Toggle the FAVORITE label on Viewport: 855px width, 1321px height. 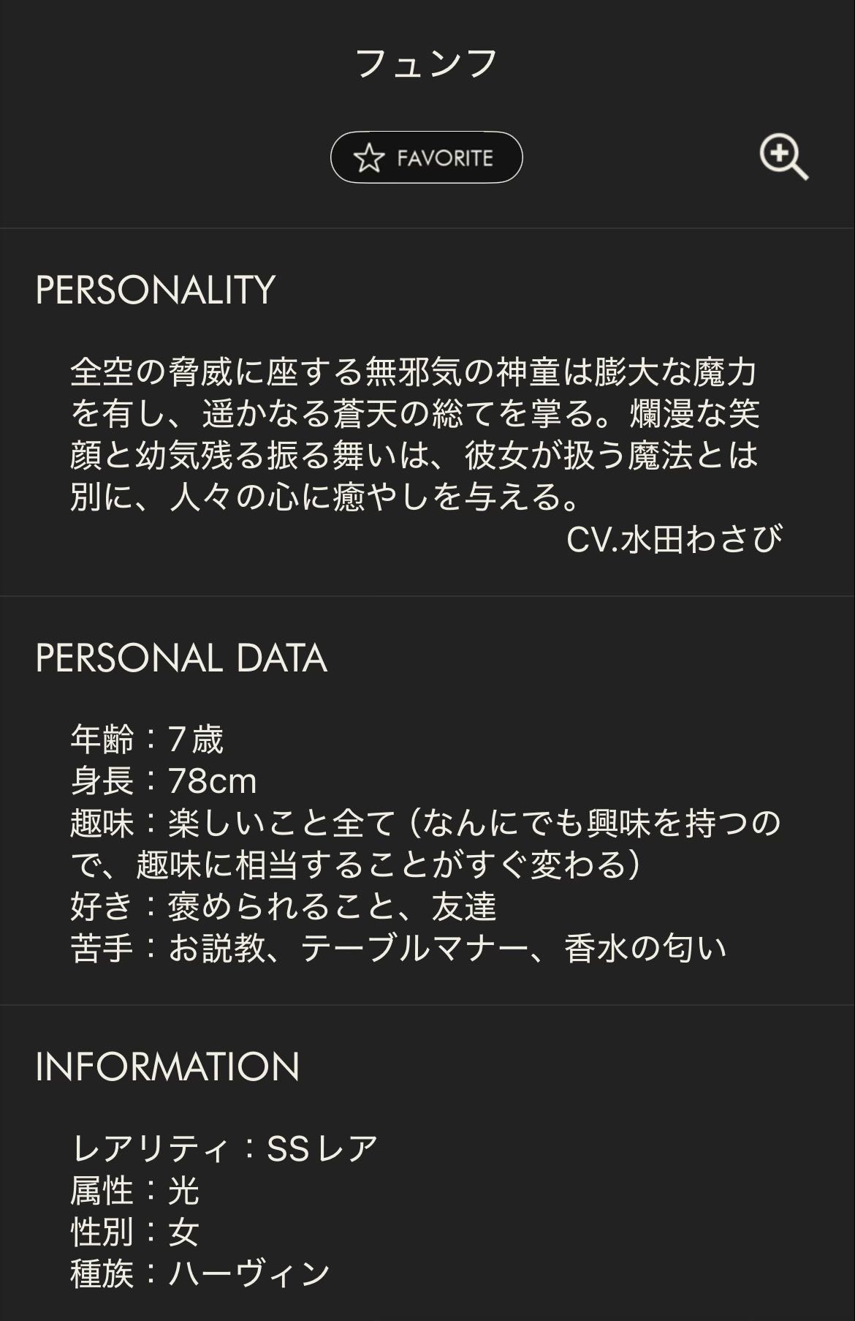[x=445, y=158]
